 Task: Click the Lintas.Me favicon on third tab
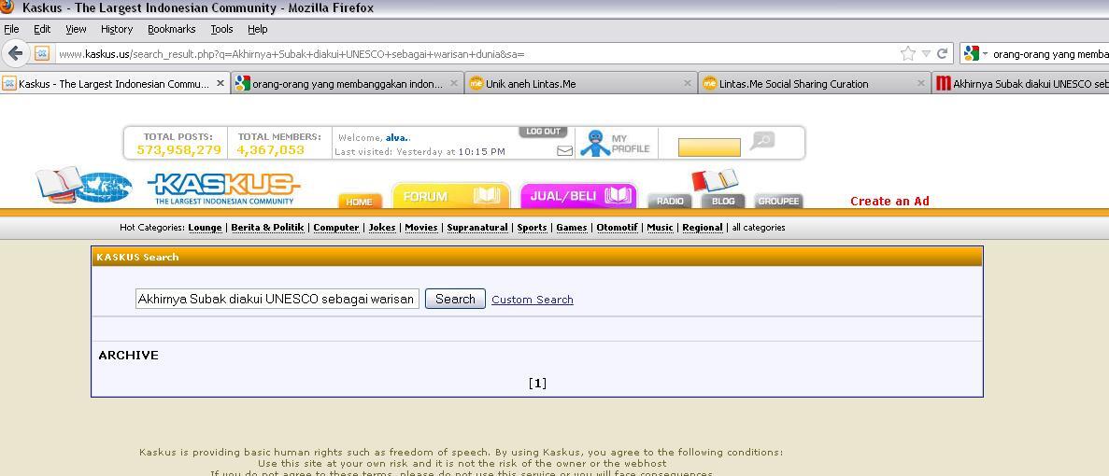(x=476, y=83)
